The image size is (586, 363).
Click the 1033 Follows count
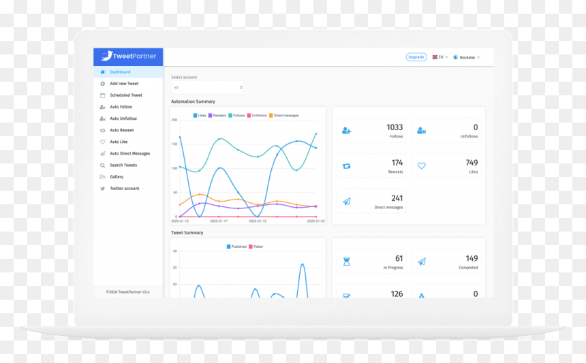coord(395,127)
